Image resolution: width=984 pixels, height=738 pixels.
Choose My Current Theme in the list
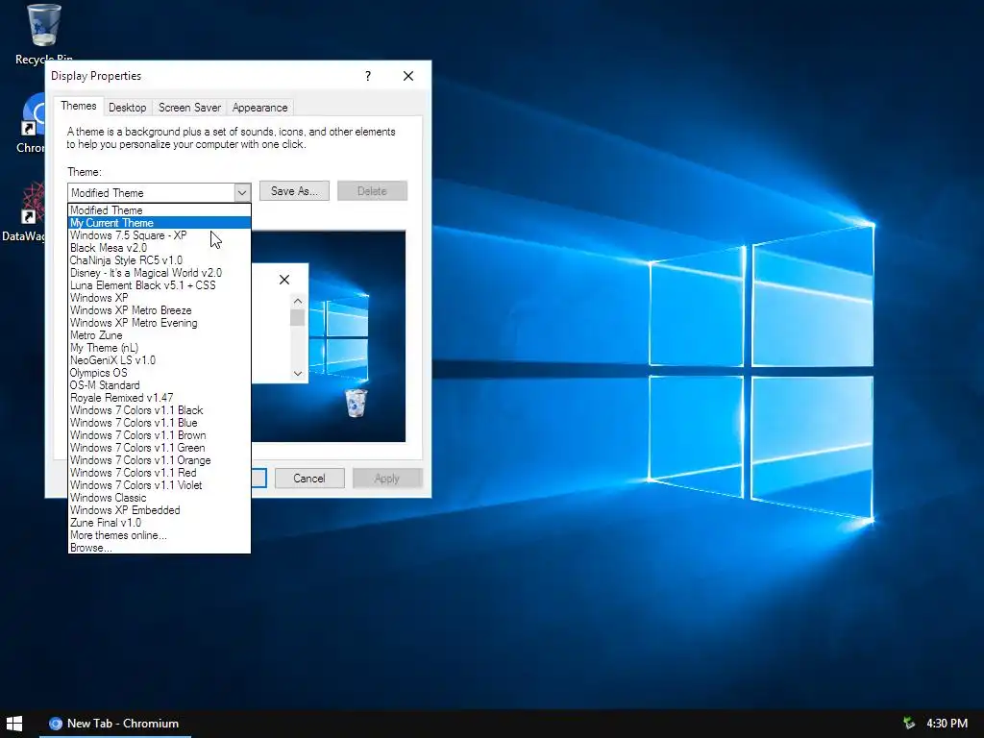click(160, 223)
